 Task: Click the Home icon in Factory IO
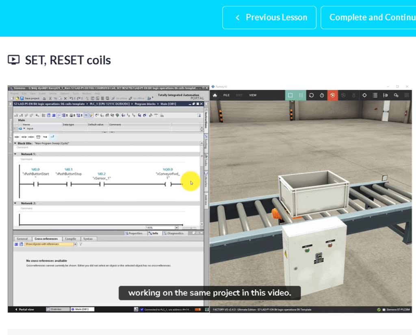(x=215, y=95)
